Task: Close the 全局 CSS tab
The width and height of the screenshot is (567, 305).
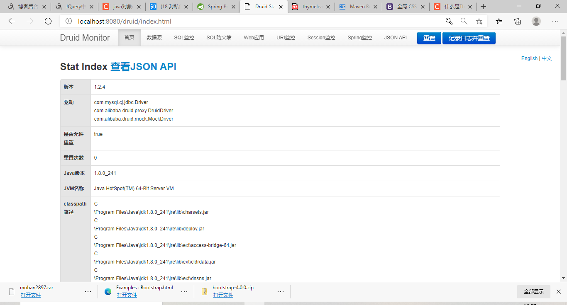Action: [x=423, y=7]
